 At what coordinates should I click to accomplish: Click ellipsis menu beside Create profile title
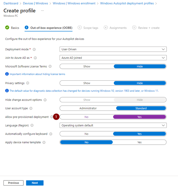(x=43, y=11)
